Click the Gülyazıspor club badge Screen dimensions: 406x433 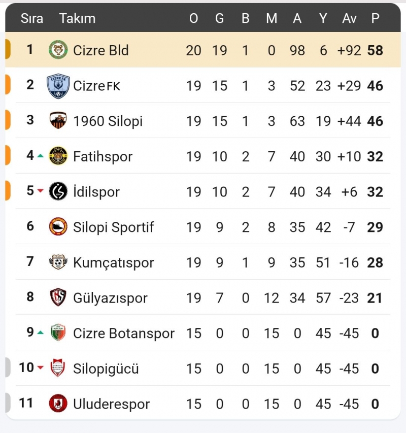coord(58,297)
